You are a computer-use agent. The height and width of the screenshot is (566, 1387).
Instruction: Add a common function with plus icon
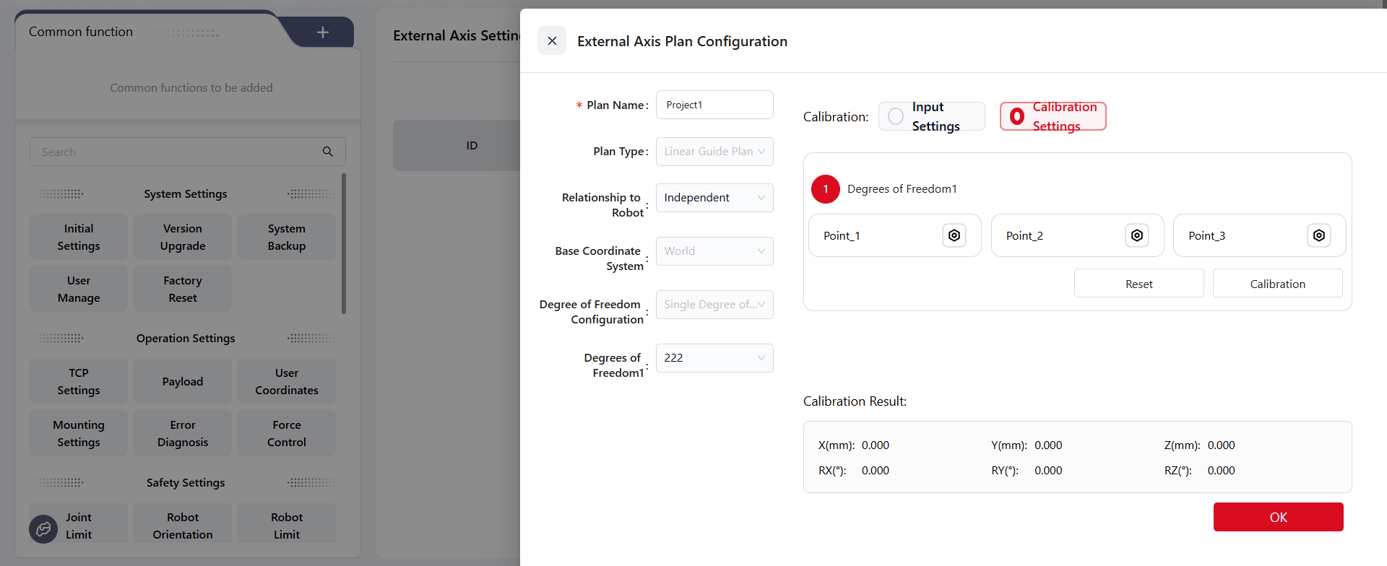(323, 32)
